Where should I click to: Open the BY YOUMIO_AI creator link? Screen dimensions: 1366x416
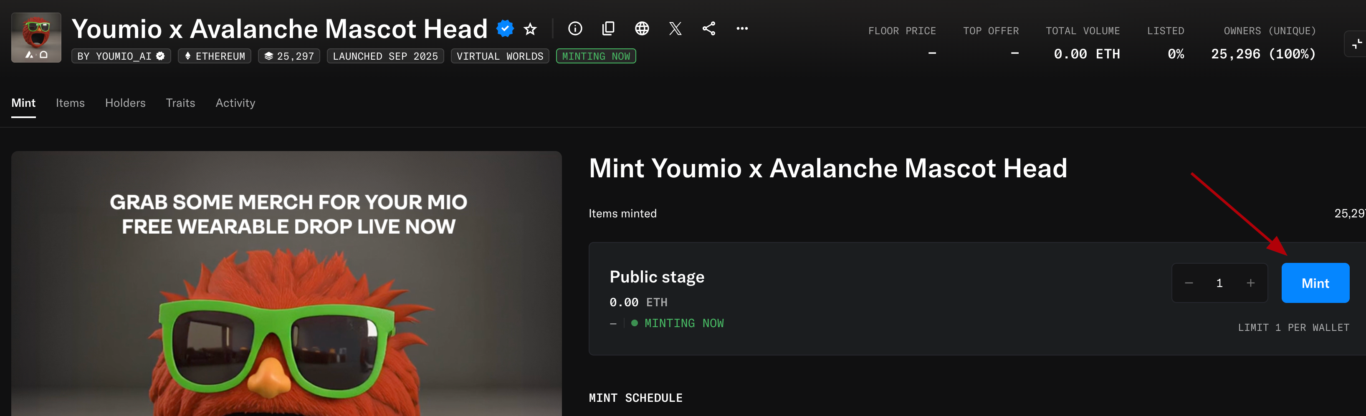[x=121, y=56]
